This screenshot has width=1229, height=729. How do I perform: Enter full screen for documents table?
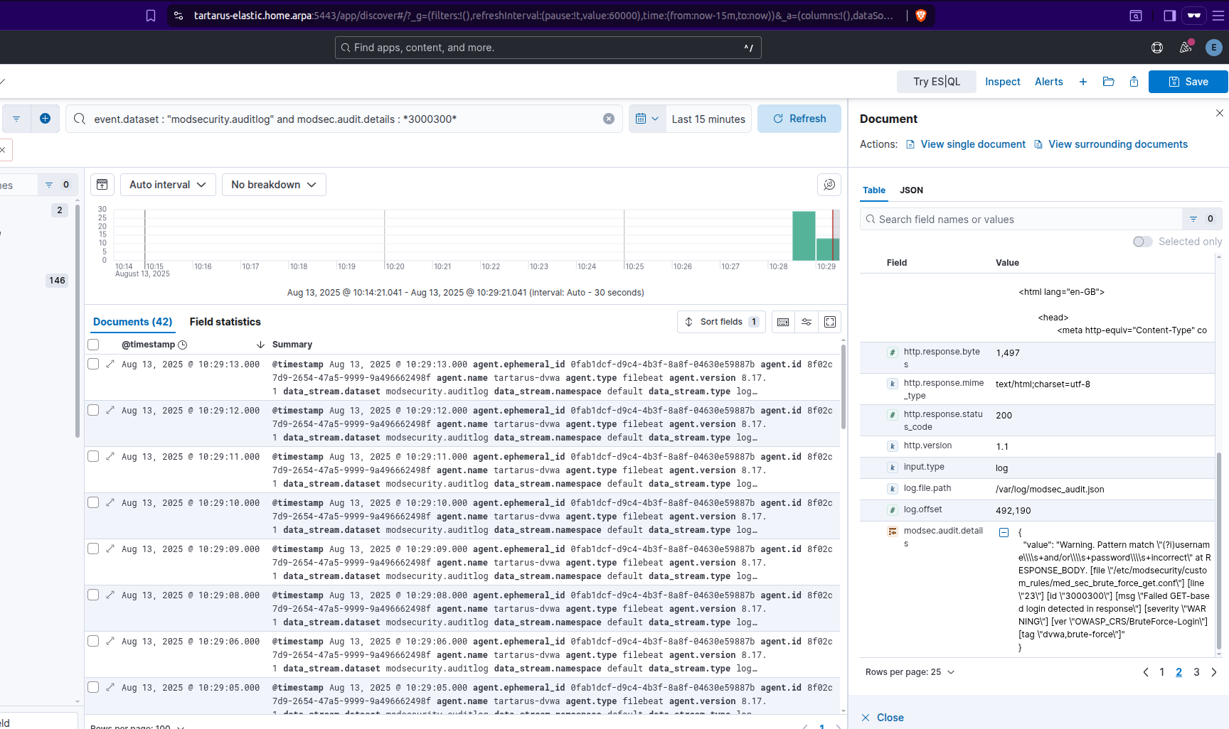tap(829, 322)
